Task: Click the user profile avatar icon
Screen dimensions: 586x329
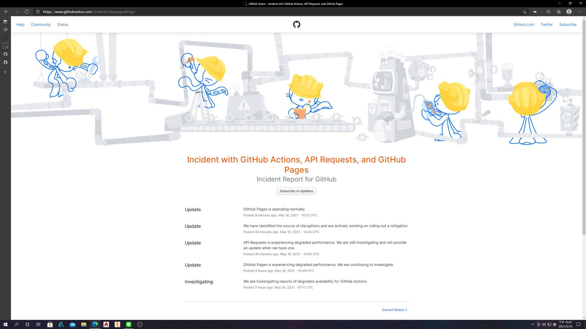Action: pos(569,12)
